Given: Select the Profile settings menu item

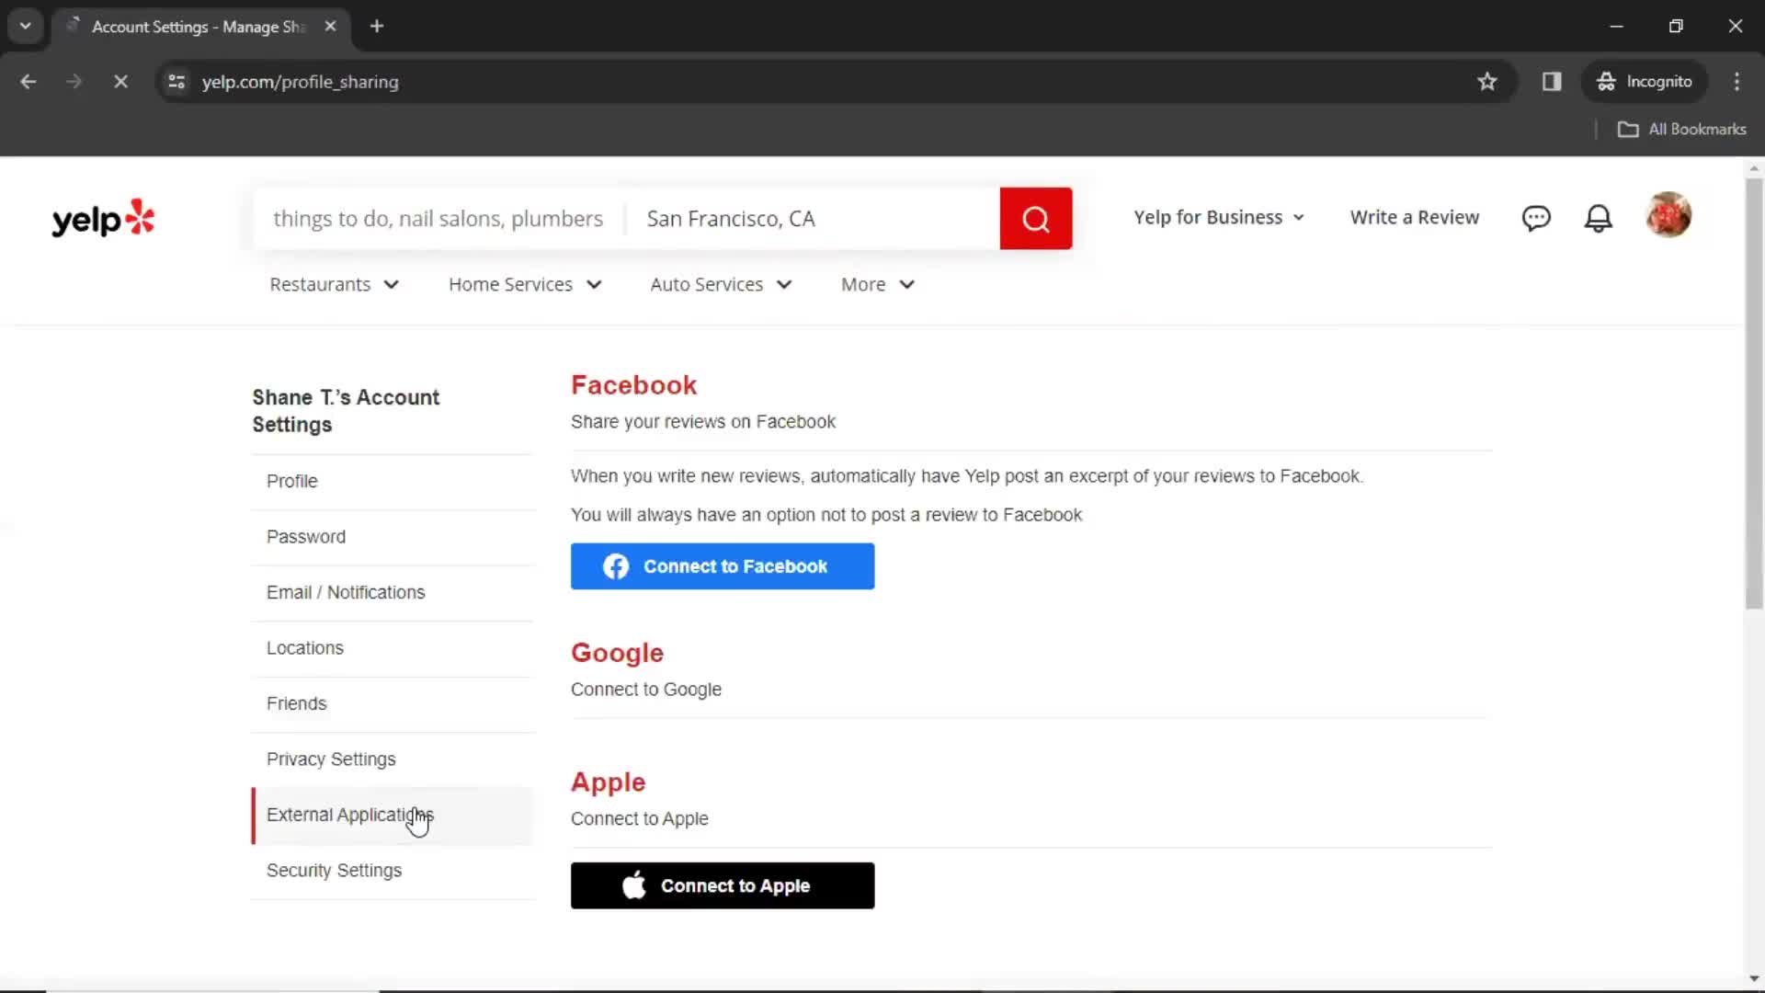Looking at the screenshot, I should point(292,480).
